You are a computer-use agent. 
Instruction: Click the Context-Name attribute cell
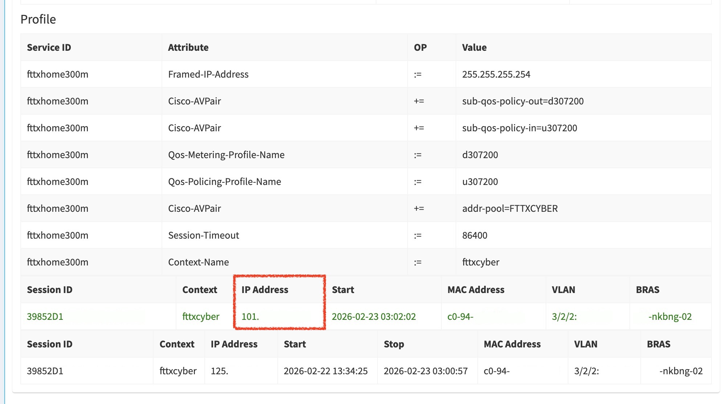[x=199, y=262]
